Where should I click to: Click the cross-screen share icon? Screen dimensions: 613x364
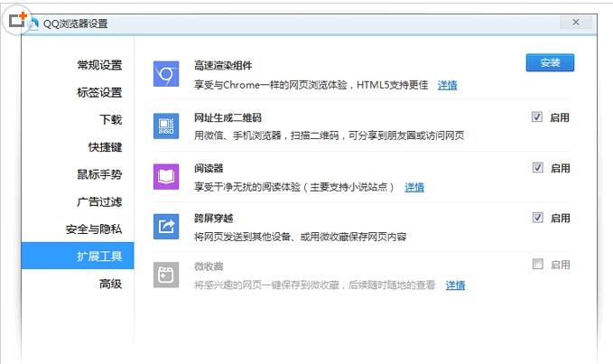pos(166,227)
